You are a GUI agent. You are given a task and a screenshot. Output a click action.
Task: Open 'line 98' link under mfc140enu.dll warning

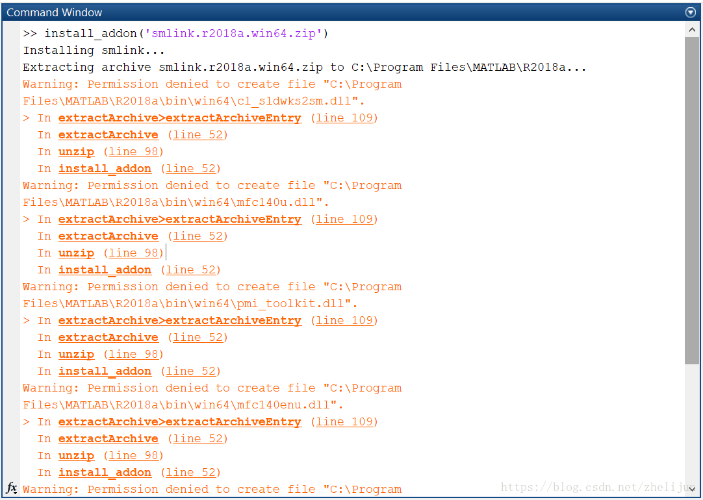(x=133, y=456)
